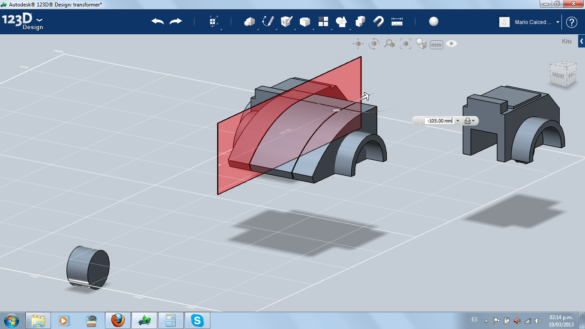This screenshot has height=329, width=585.
Task: Click the 123D Design taskbar icon
Action: click(x=144, y=320)
